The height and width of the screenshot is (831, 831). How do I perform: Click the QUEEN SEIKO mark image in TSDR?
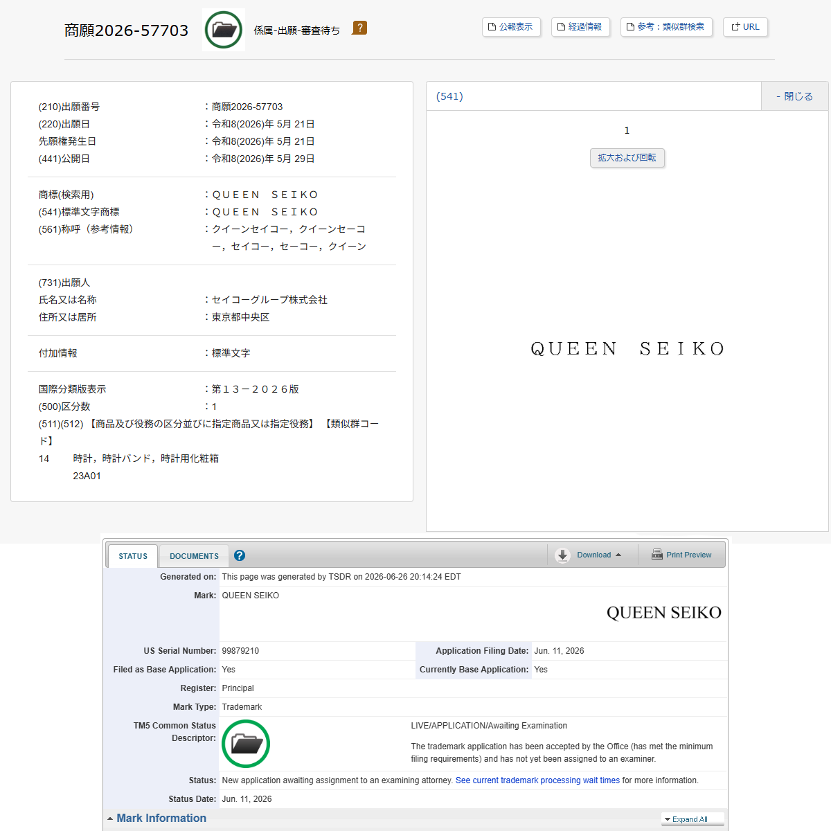pyautogui.click(x=663, y=613)
